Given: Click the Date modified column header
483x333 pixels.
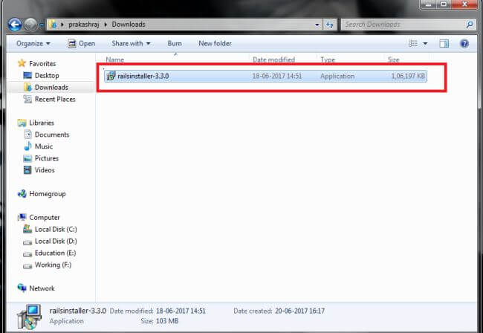Looking at the screenshot, I should click(274, 59).
